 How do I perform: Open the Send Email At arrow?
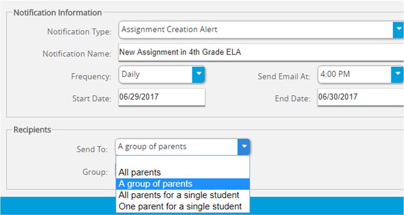tap(397, 74)
